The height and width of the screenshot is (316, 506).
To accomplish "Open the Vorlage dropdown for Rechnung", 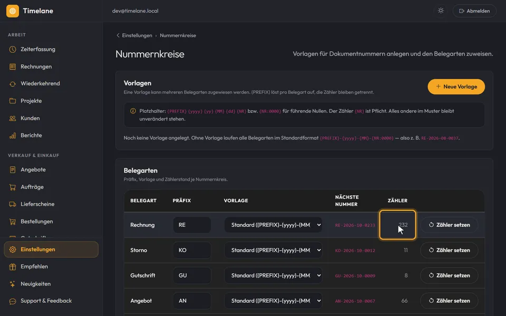I will (x=273, y=225).
